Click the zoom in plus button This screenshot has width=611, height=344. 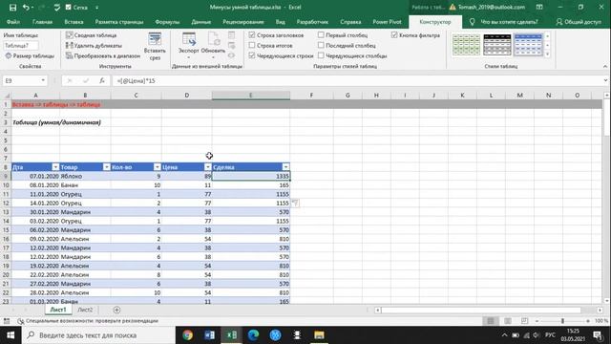click(x=588, y=321)
